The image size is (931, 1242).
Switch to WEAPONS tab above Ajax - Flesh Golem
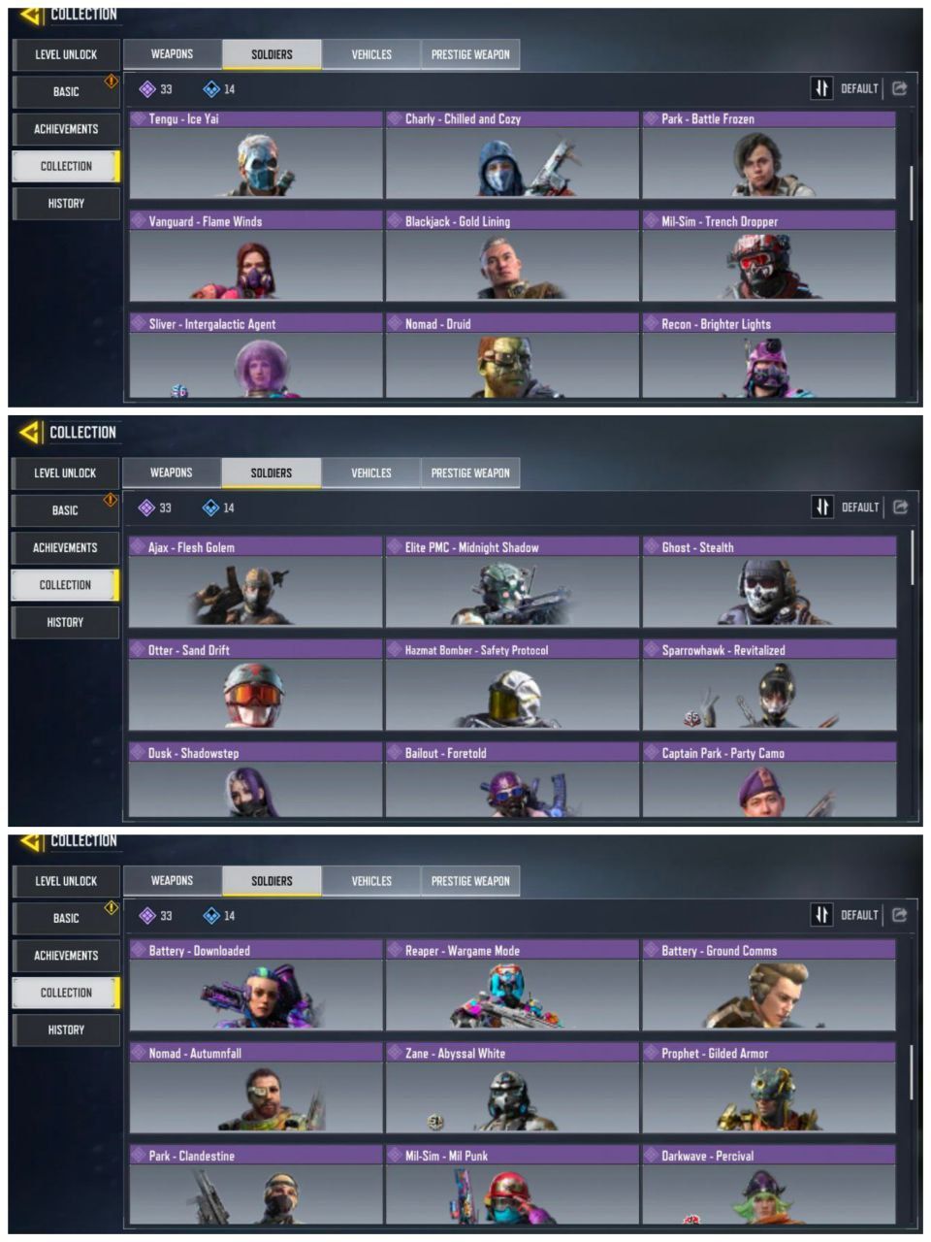tap(172, 473)
